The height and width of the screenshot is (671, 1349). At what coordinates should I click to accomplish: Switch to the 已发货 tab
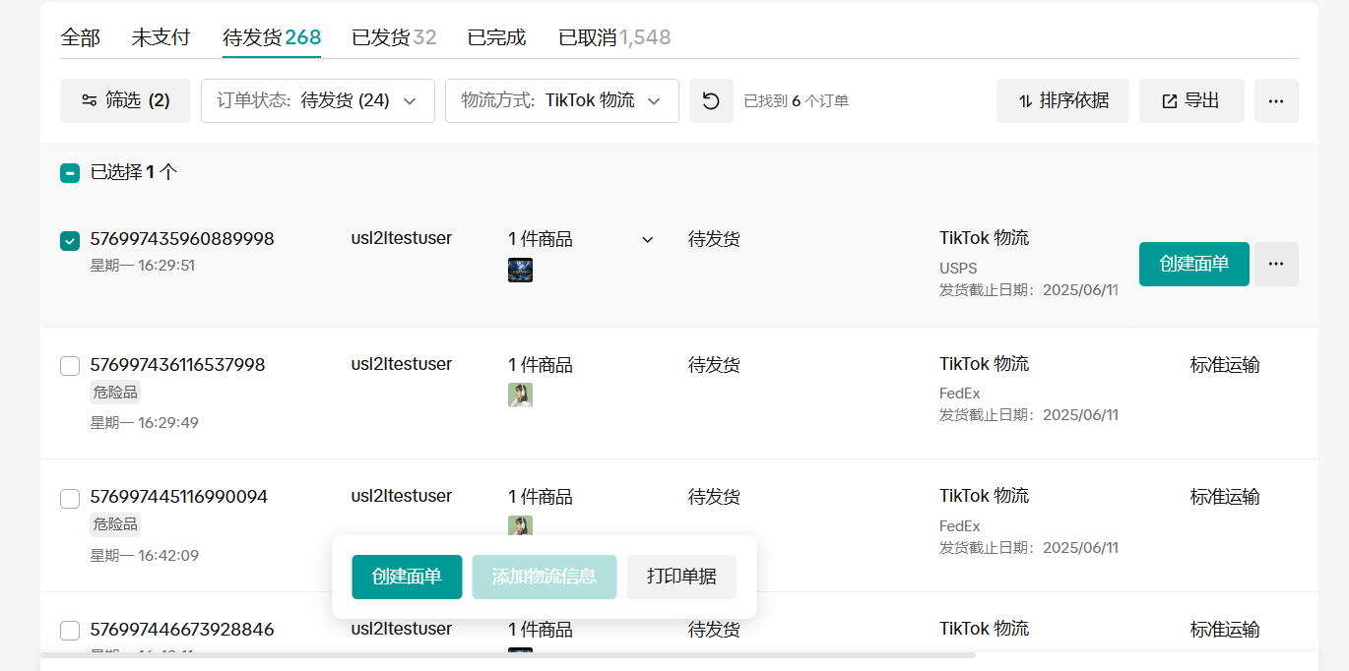point(394,37)
